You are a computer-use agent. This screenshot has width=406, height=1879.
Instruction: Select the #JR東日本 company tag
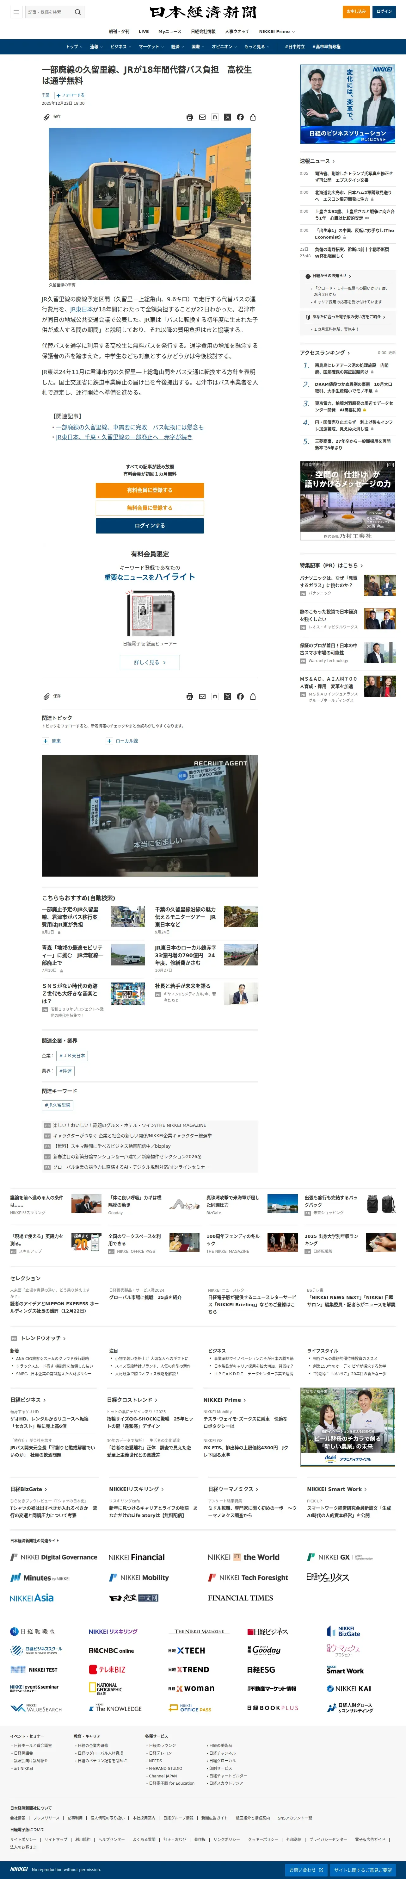click(x=72, y=1056)
